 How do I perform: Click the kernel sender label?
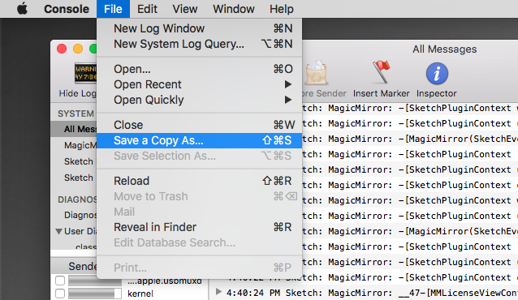point(140,294)
